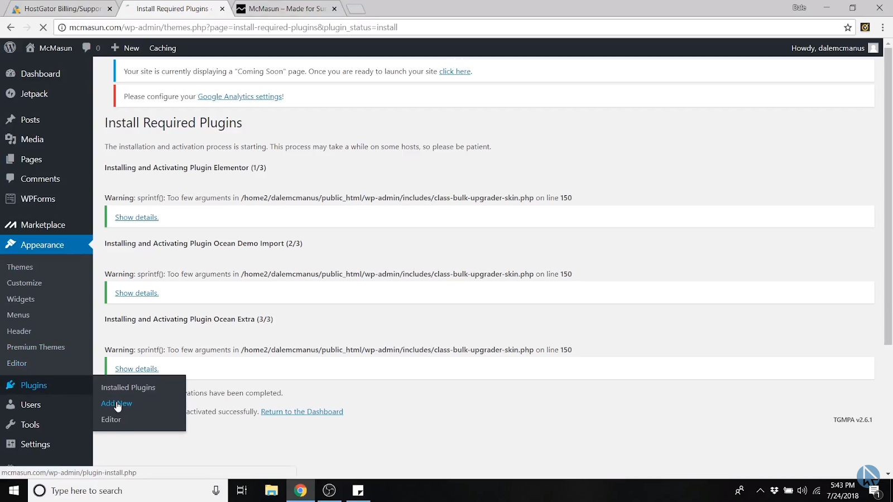This screenshot has width=893, height=502.
Task: Open the user avatar in admin bar
Action: (x=873, y=48)
